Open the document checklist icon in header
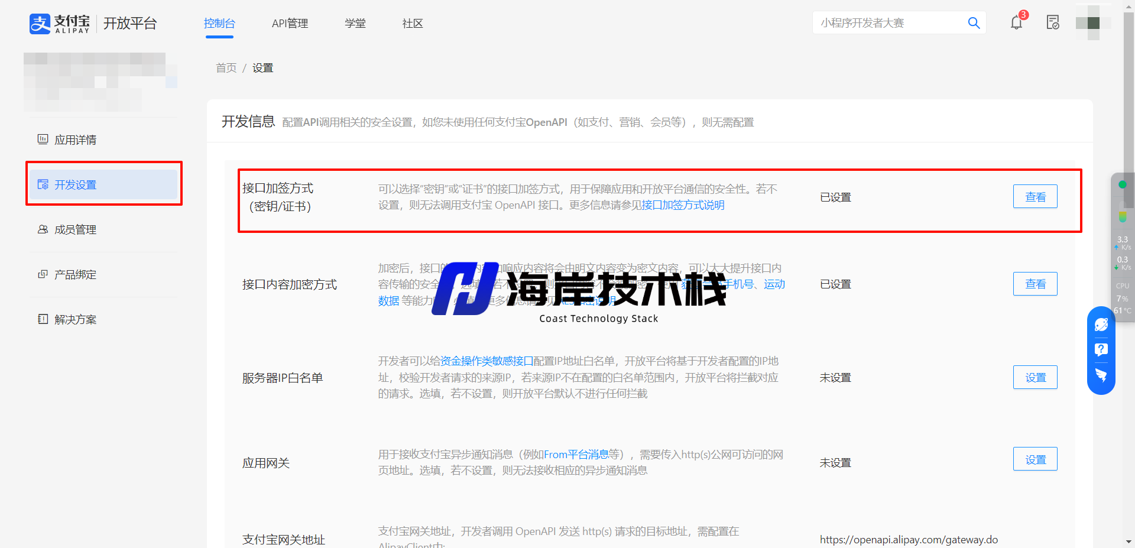This screenshot has width=1135, height=548. click(x=1053, y=23)
